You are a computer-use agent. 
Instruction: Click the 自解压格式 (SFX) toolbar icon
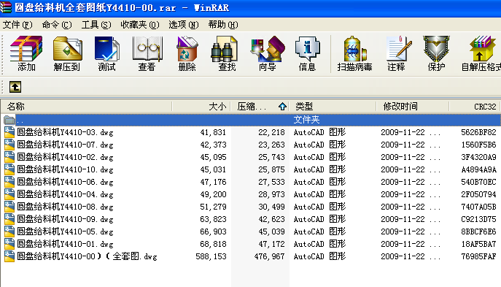(x=483, y=49)
